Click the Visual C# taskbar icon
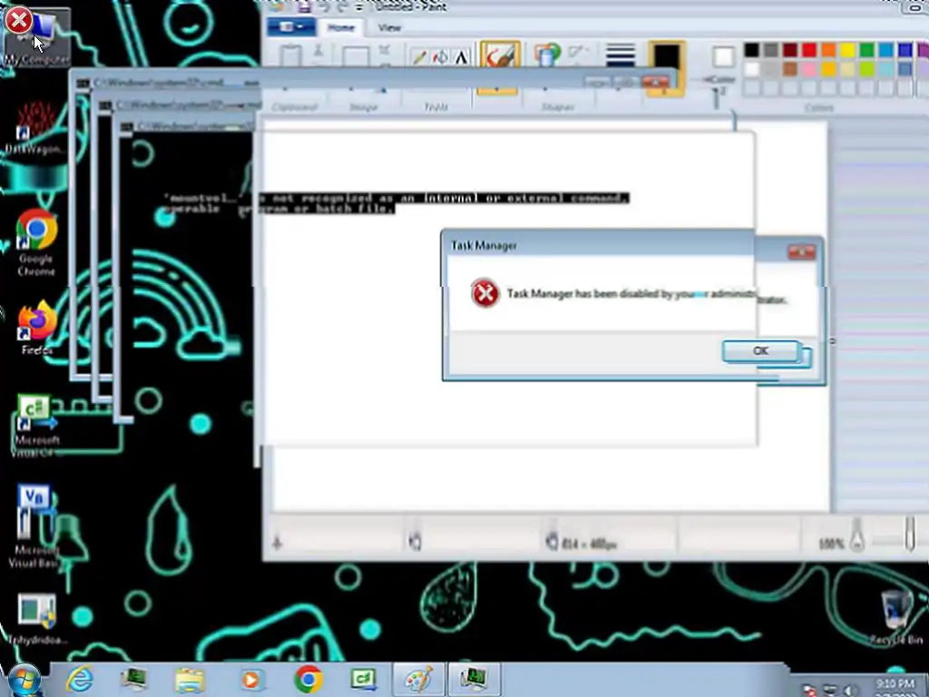Viewport: 929px width, 697px height. point(364,680)
